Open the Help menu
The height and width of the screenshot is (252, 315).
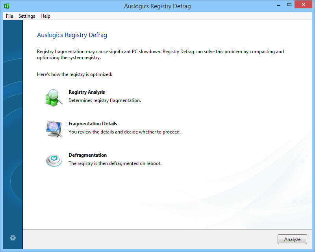45,16
